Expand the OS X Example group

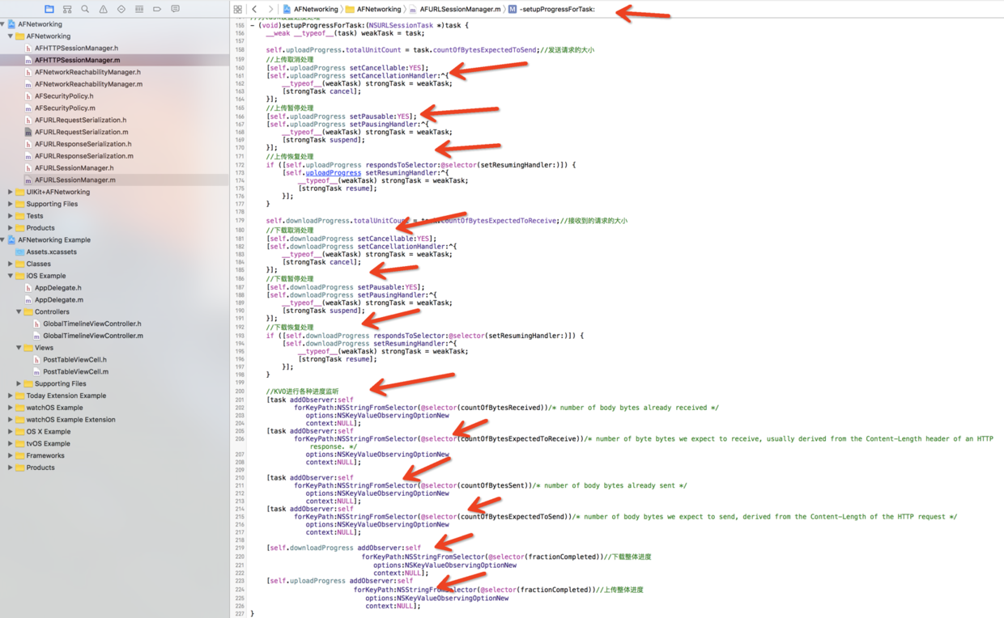(11, 431)
